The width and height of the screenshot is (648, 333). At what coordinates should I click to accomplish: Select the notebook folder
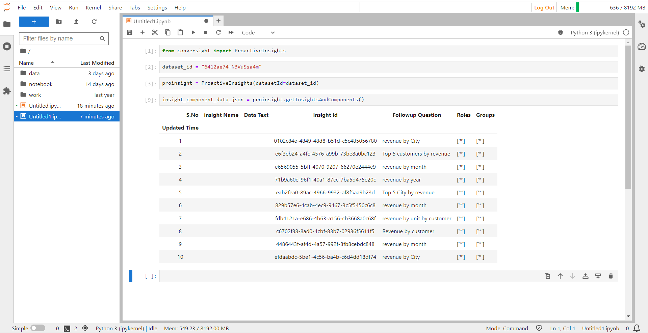(x=67, y=84)
